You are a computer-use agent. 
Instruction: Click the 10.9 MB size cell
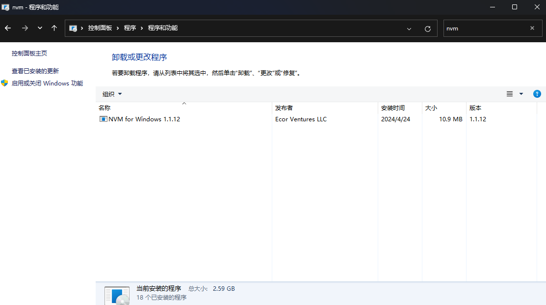[x=451, y=119]
